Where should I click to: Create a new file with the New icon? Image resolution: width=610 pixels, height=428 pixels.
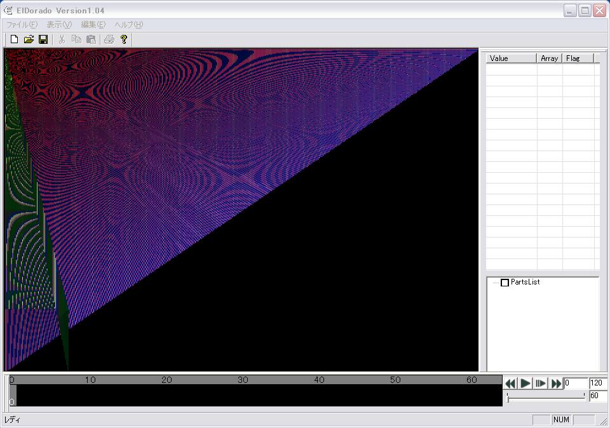[14, 39]
